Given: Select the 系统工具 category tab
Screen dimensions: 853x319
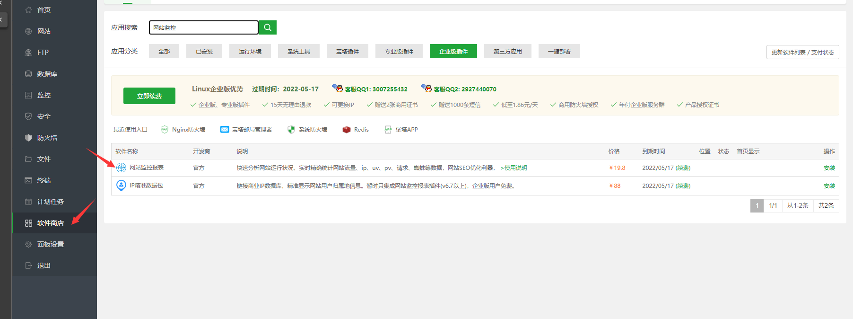Looking at the screenshot, I should [x=299, y=51].
